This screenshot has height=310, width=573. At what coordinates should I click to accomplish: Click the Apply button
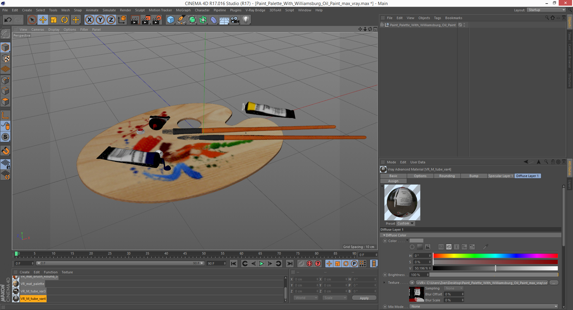(364, 298)
